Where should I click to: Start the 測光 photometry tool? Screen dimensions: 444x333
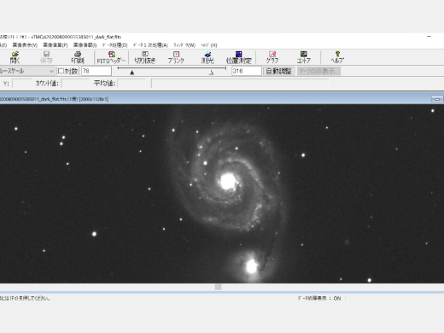tap(207, 57)
